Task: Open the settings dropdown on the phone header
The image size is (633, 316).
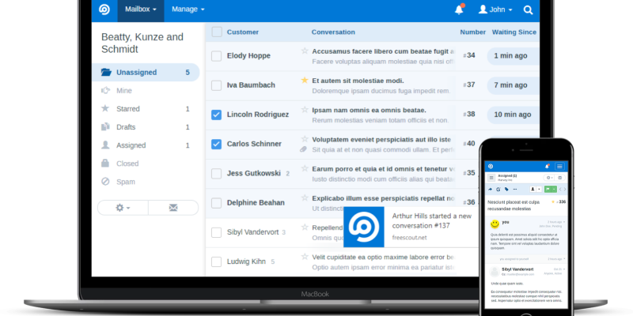Action: pyautogui.click(x=548, y=178)
